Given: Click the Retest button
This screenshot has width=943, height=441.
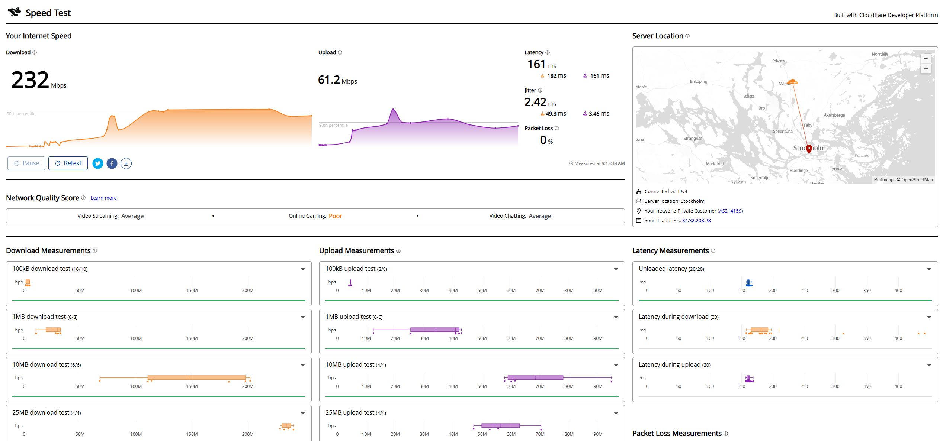Looking at the screenshot, I should [68, 163].
